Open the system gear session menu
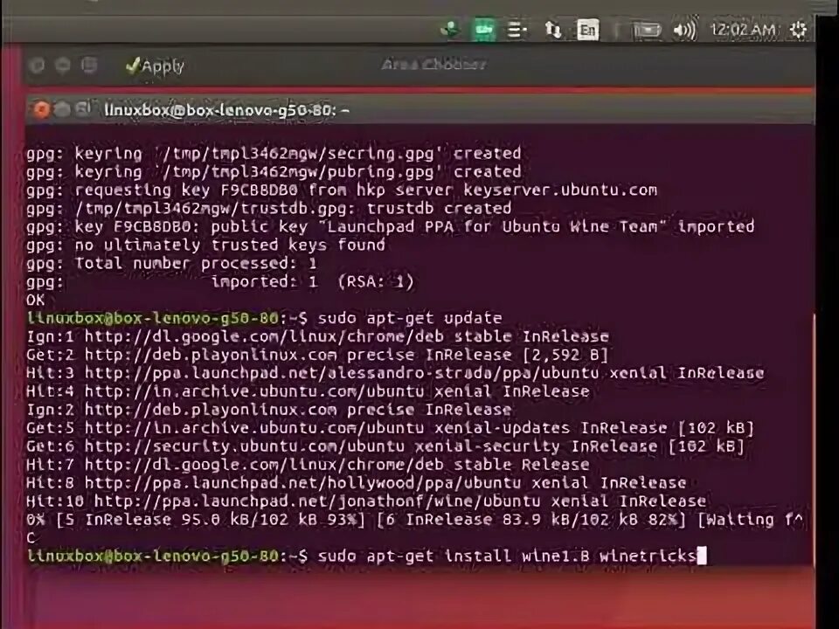Image resolution: width=839 pixels, height=629 pixels. [x=798, y=30]
